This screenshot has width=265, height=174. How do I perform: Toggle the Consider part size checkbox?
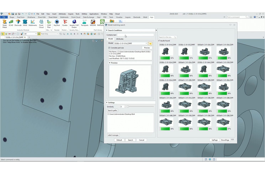pos(109,48)
